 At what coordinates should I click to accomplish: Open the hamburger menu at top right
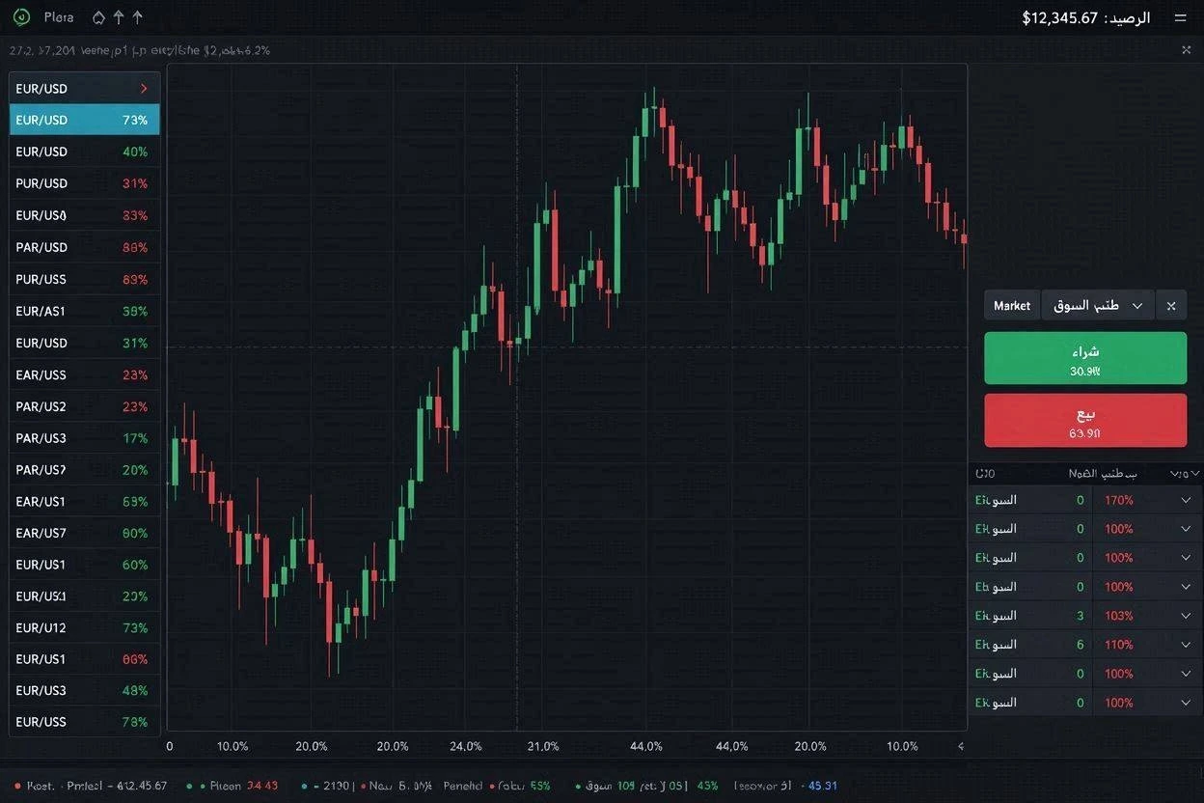pos(1180,17)
